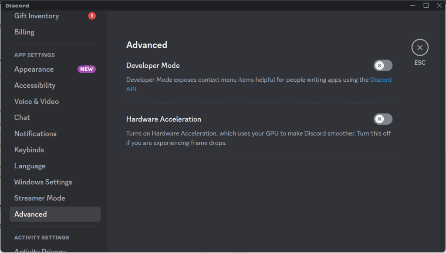The image size is (446, 253).
Task: Select the Advanced sidebar item
Action: 55,214
